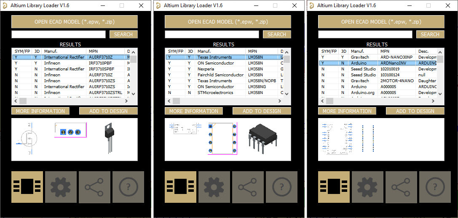This screenshot has width=458, height=218.
Task: Open settings gear tab in middle window
Action: 214,187
